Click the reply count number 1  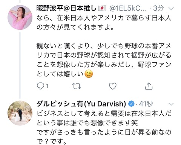[x=47, y=86]
